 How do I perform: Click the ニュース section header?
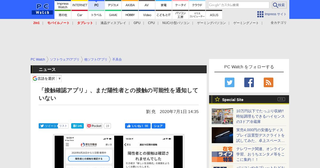click(x=119, y=69)
